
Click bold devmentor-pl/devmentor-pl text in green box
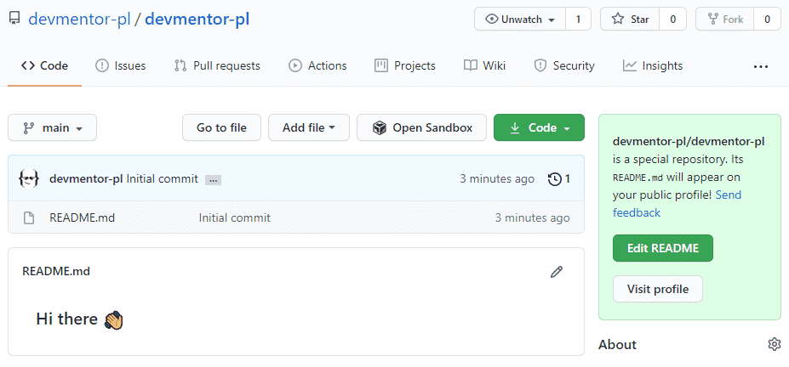point(689,142)
